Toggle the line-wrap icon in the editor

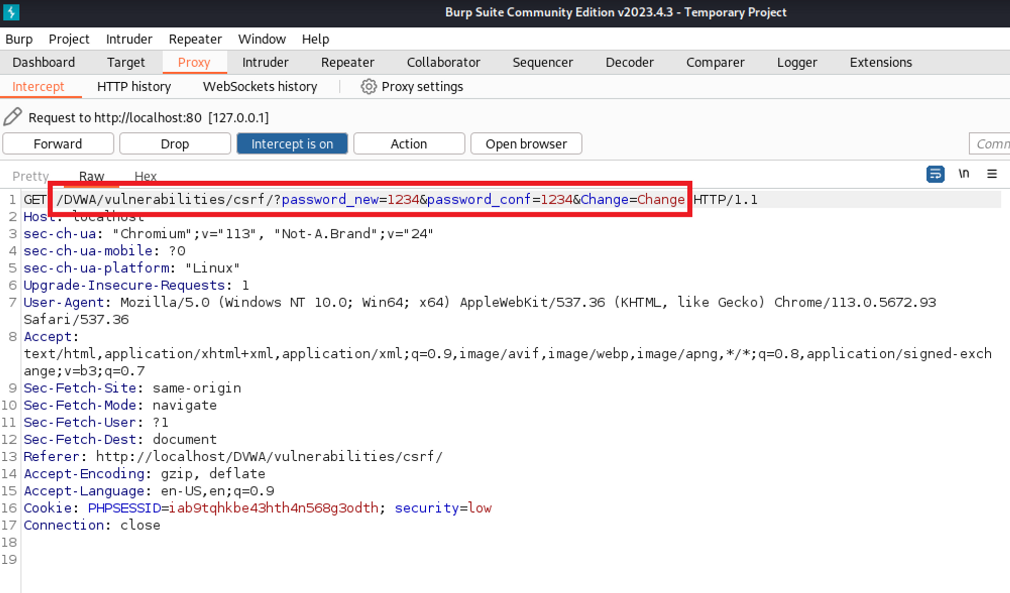pyautogui.click(x=935, y=174)
